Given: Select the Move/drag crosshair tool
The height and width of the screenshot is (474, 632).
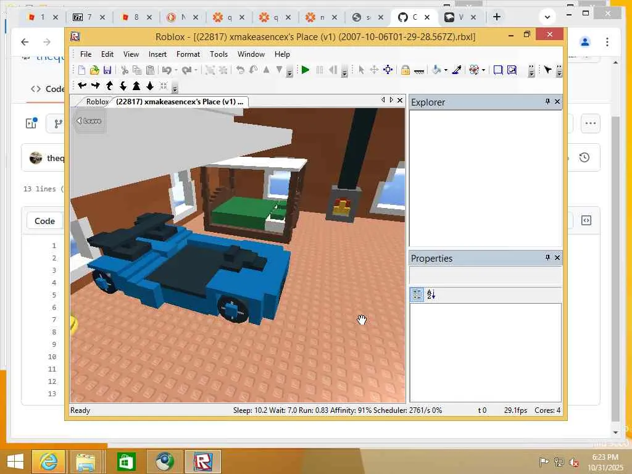Looking at the screenshot, I should pos(374,70).
